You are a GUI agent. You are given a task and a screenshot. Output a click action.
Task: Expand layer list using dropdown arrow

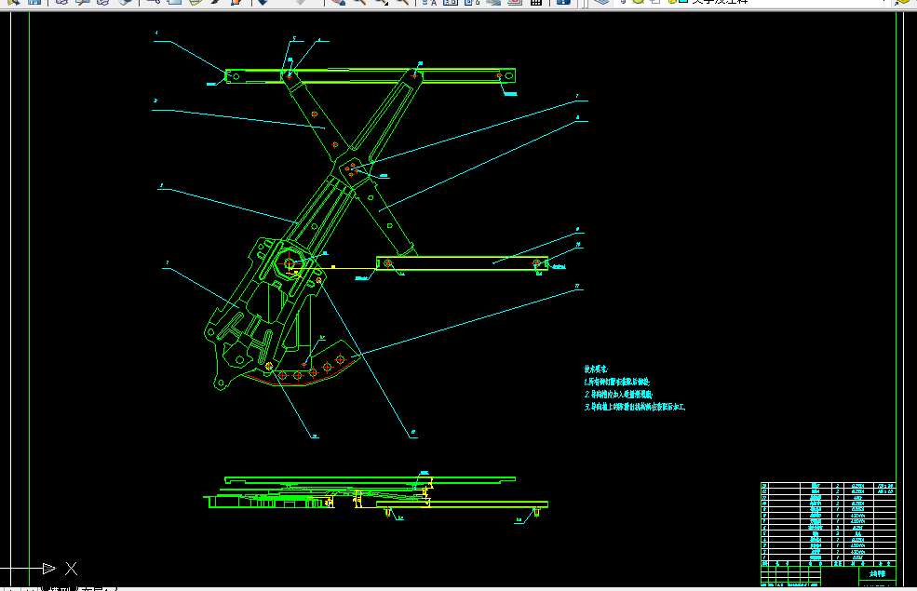pos(886,2)
